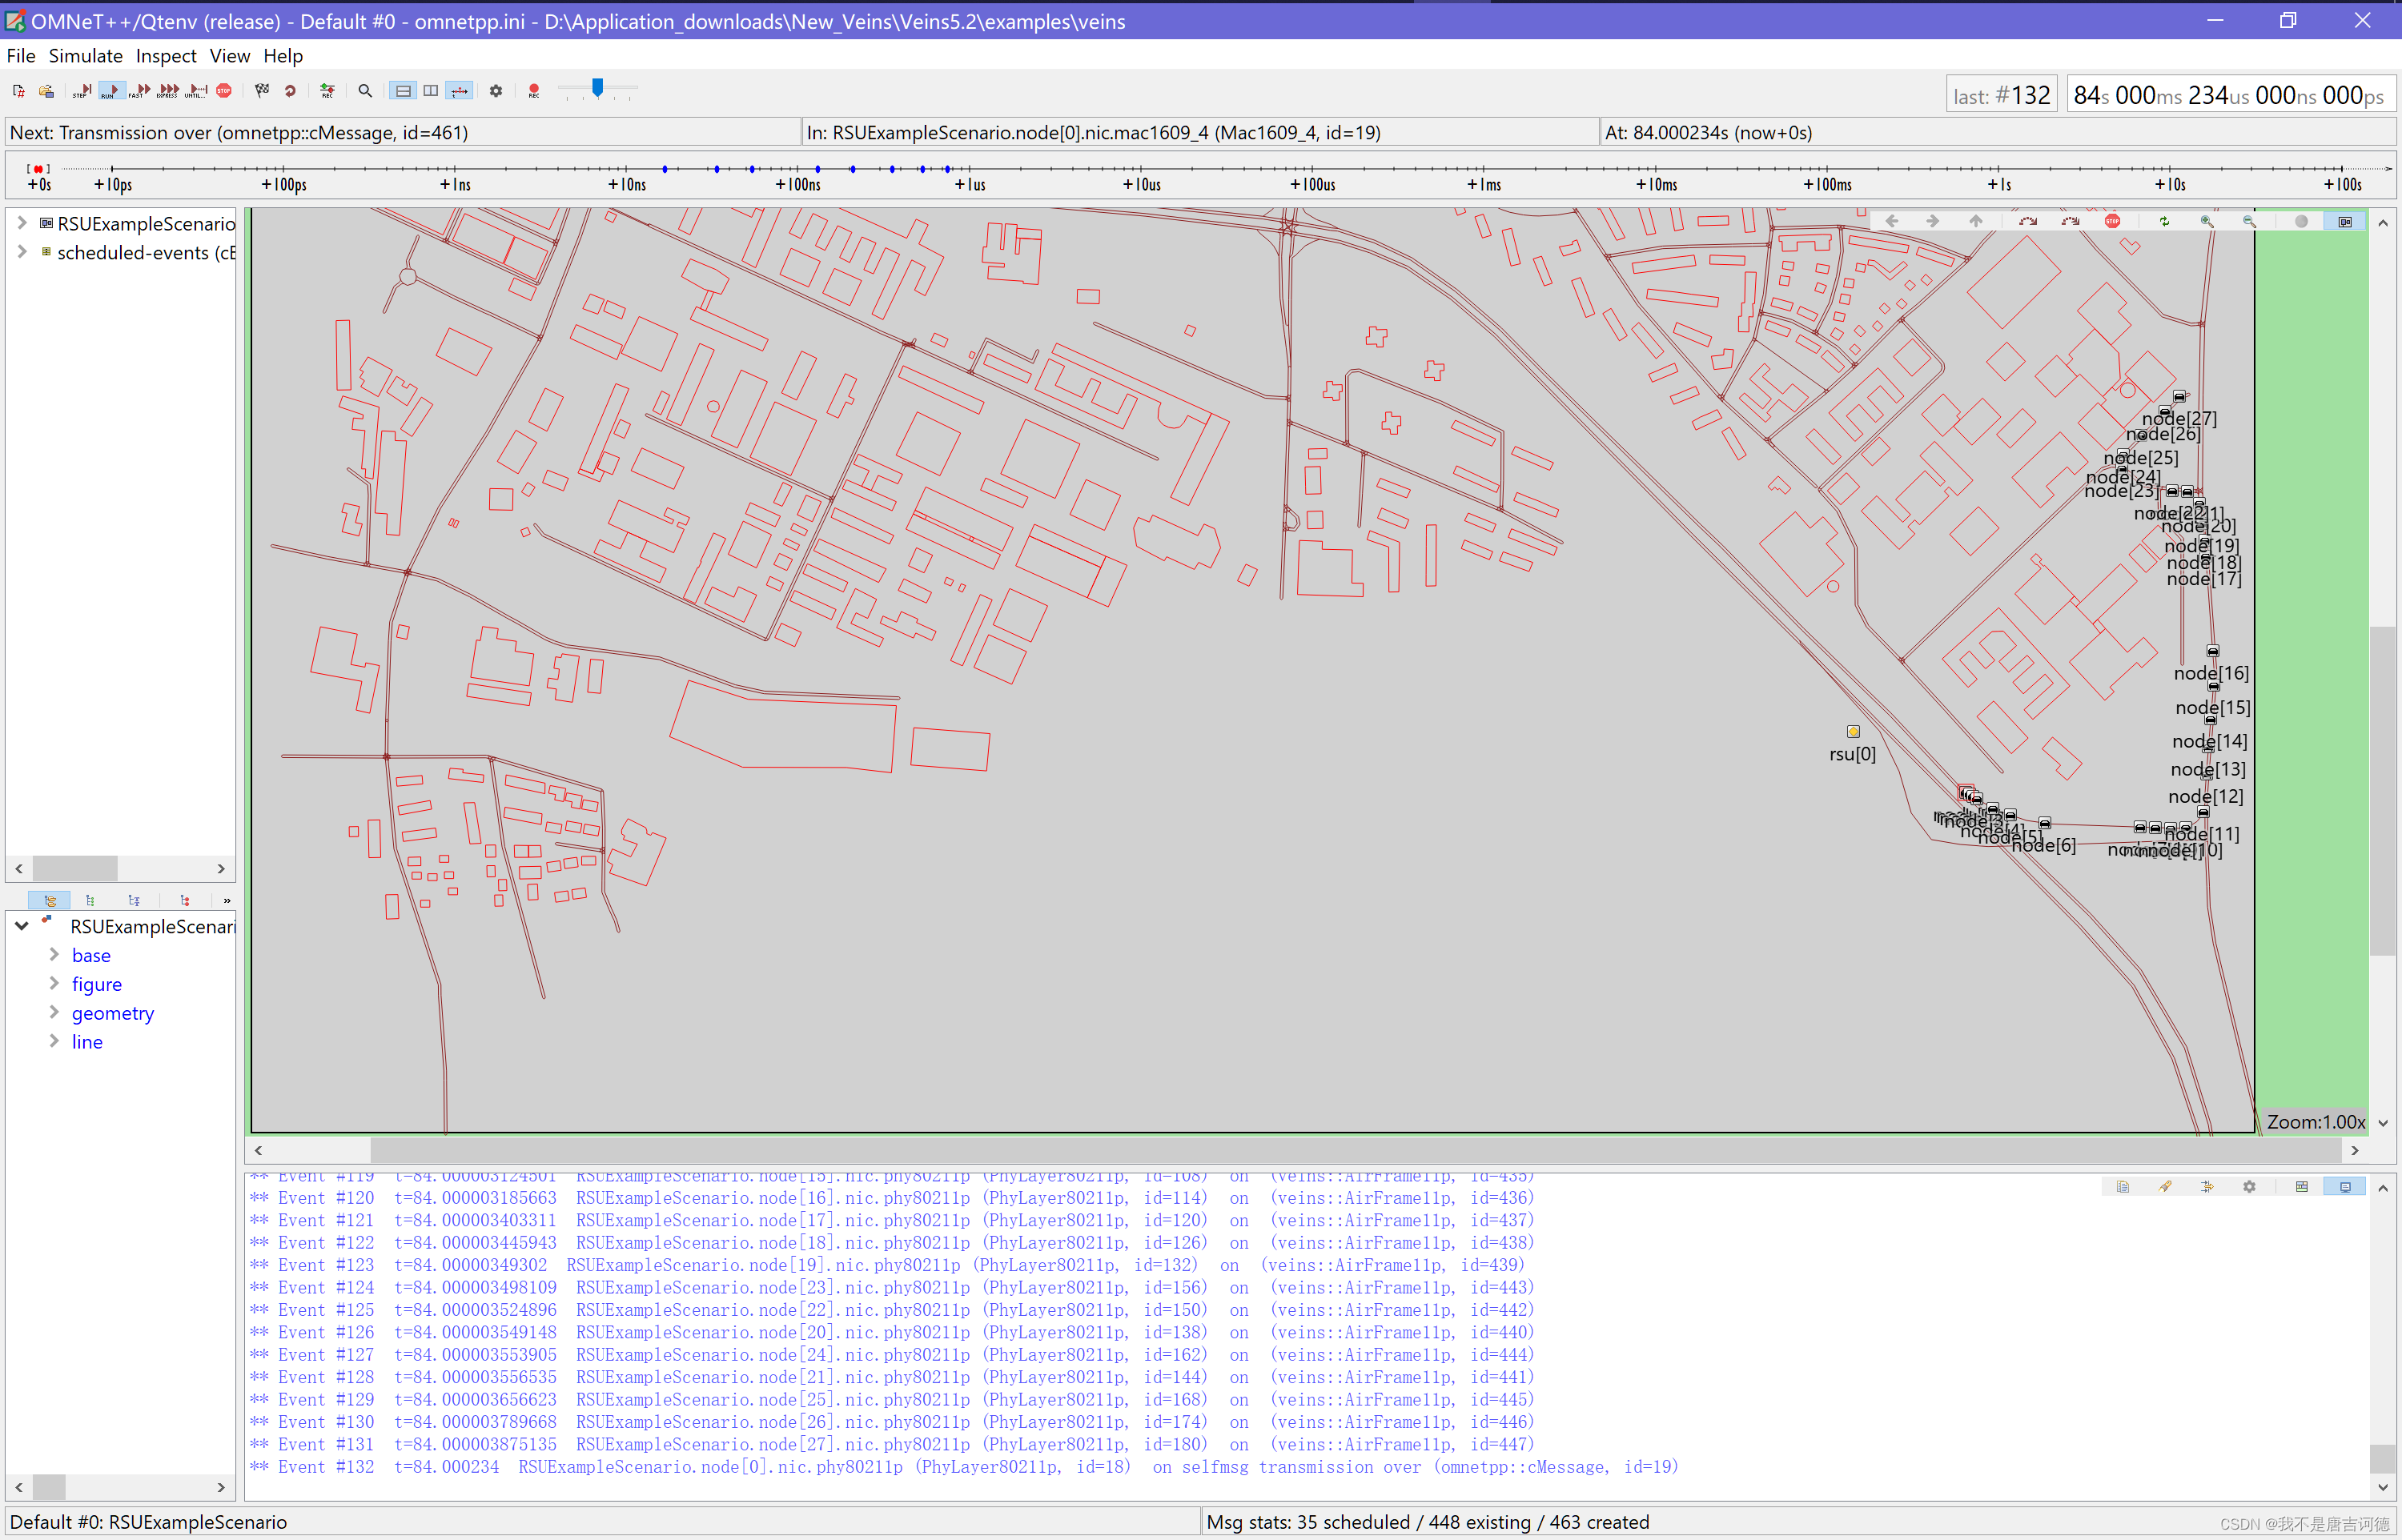Open preferences gear in main toolbar
Image resolution: width=2402 pixels, height=1540 pixels.
[496, 91]
